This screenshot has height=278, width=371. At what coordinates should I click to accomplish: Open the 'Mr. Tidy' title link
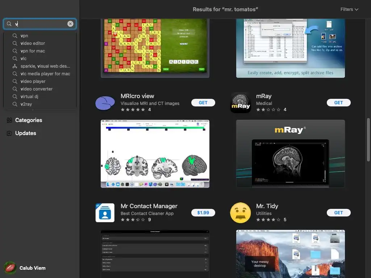click(x=267, y=206)
